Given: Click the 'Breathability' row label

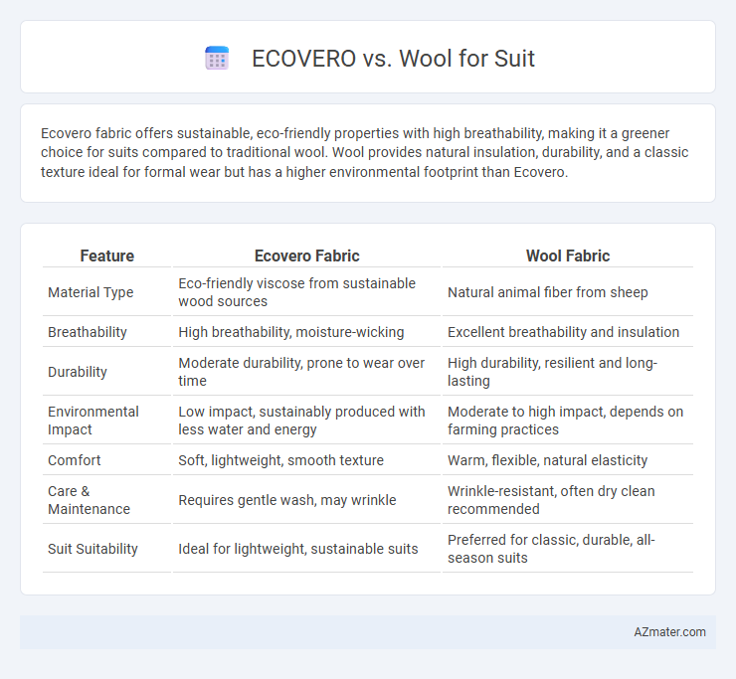Looking at the screenshot, I should (88, 332).
